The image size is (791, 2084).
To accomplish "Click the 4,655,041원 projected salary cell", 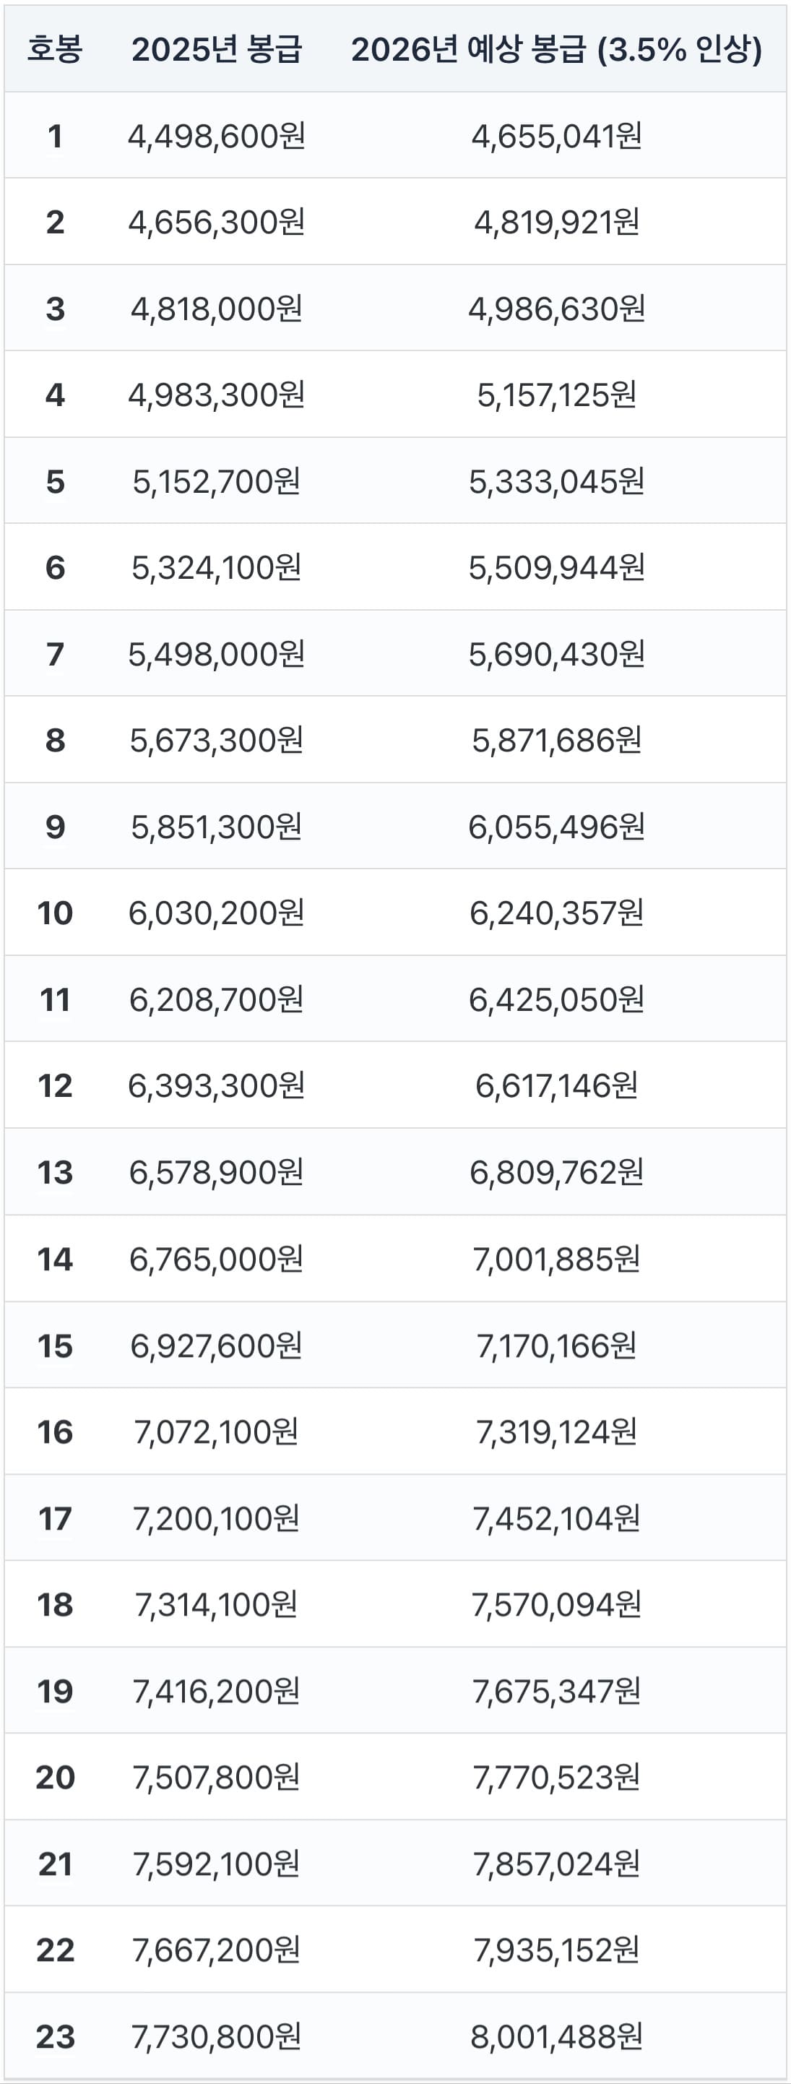I will 556,136.
